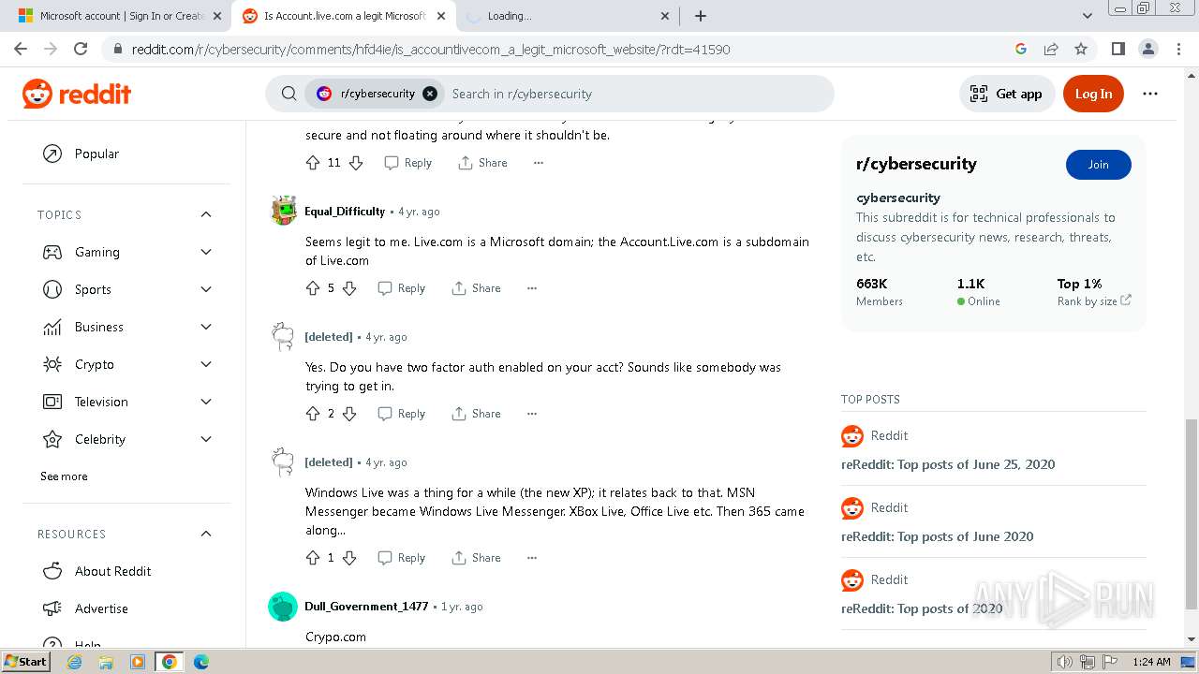Share Equal_Difficulty's comment

click(x=476, y=288)
